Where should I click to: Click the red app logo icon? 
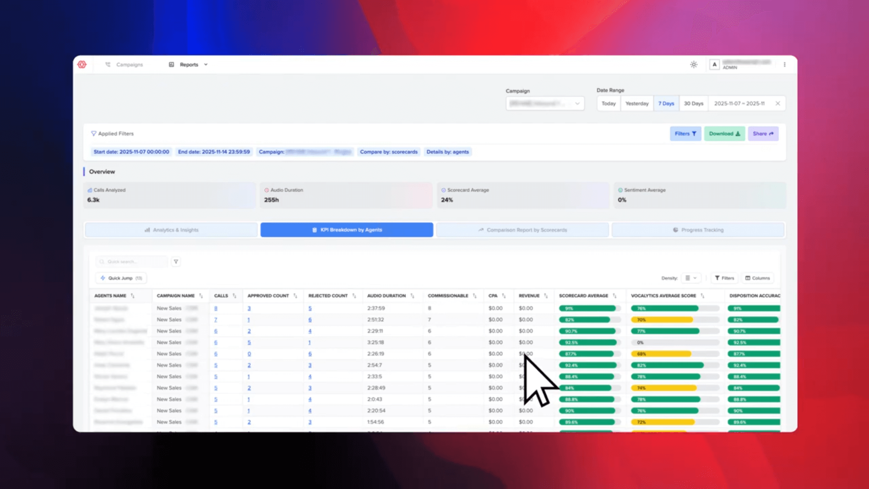82,64
